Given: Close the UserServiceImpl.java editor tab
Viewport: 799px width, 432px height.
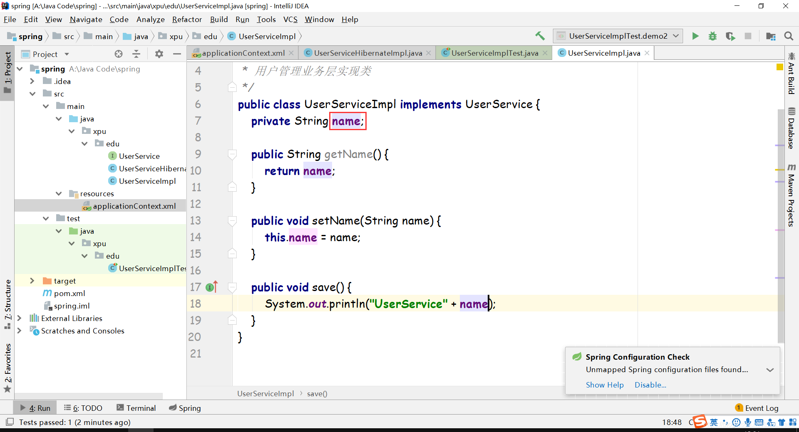Looking at the screenshot, I should 647,53.
